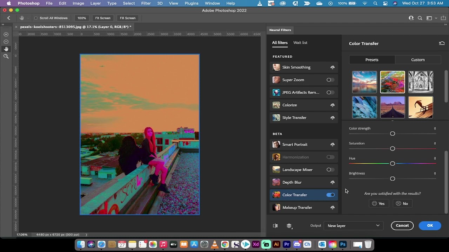This screenshot has height=252, width=449.
Task: Click the Fill Screen button
Action: click(128, 18)
